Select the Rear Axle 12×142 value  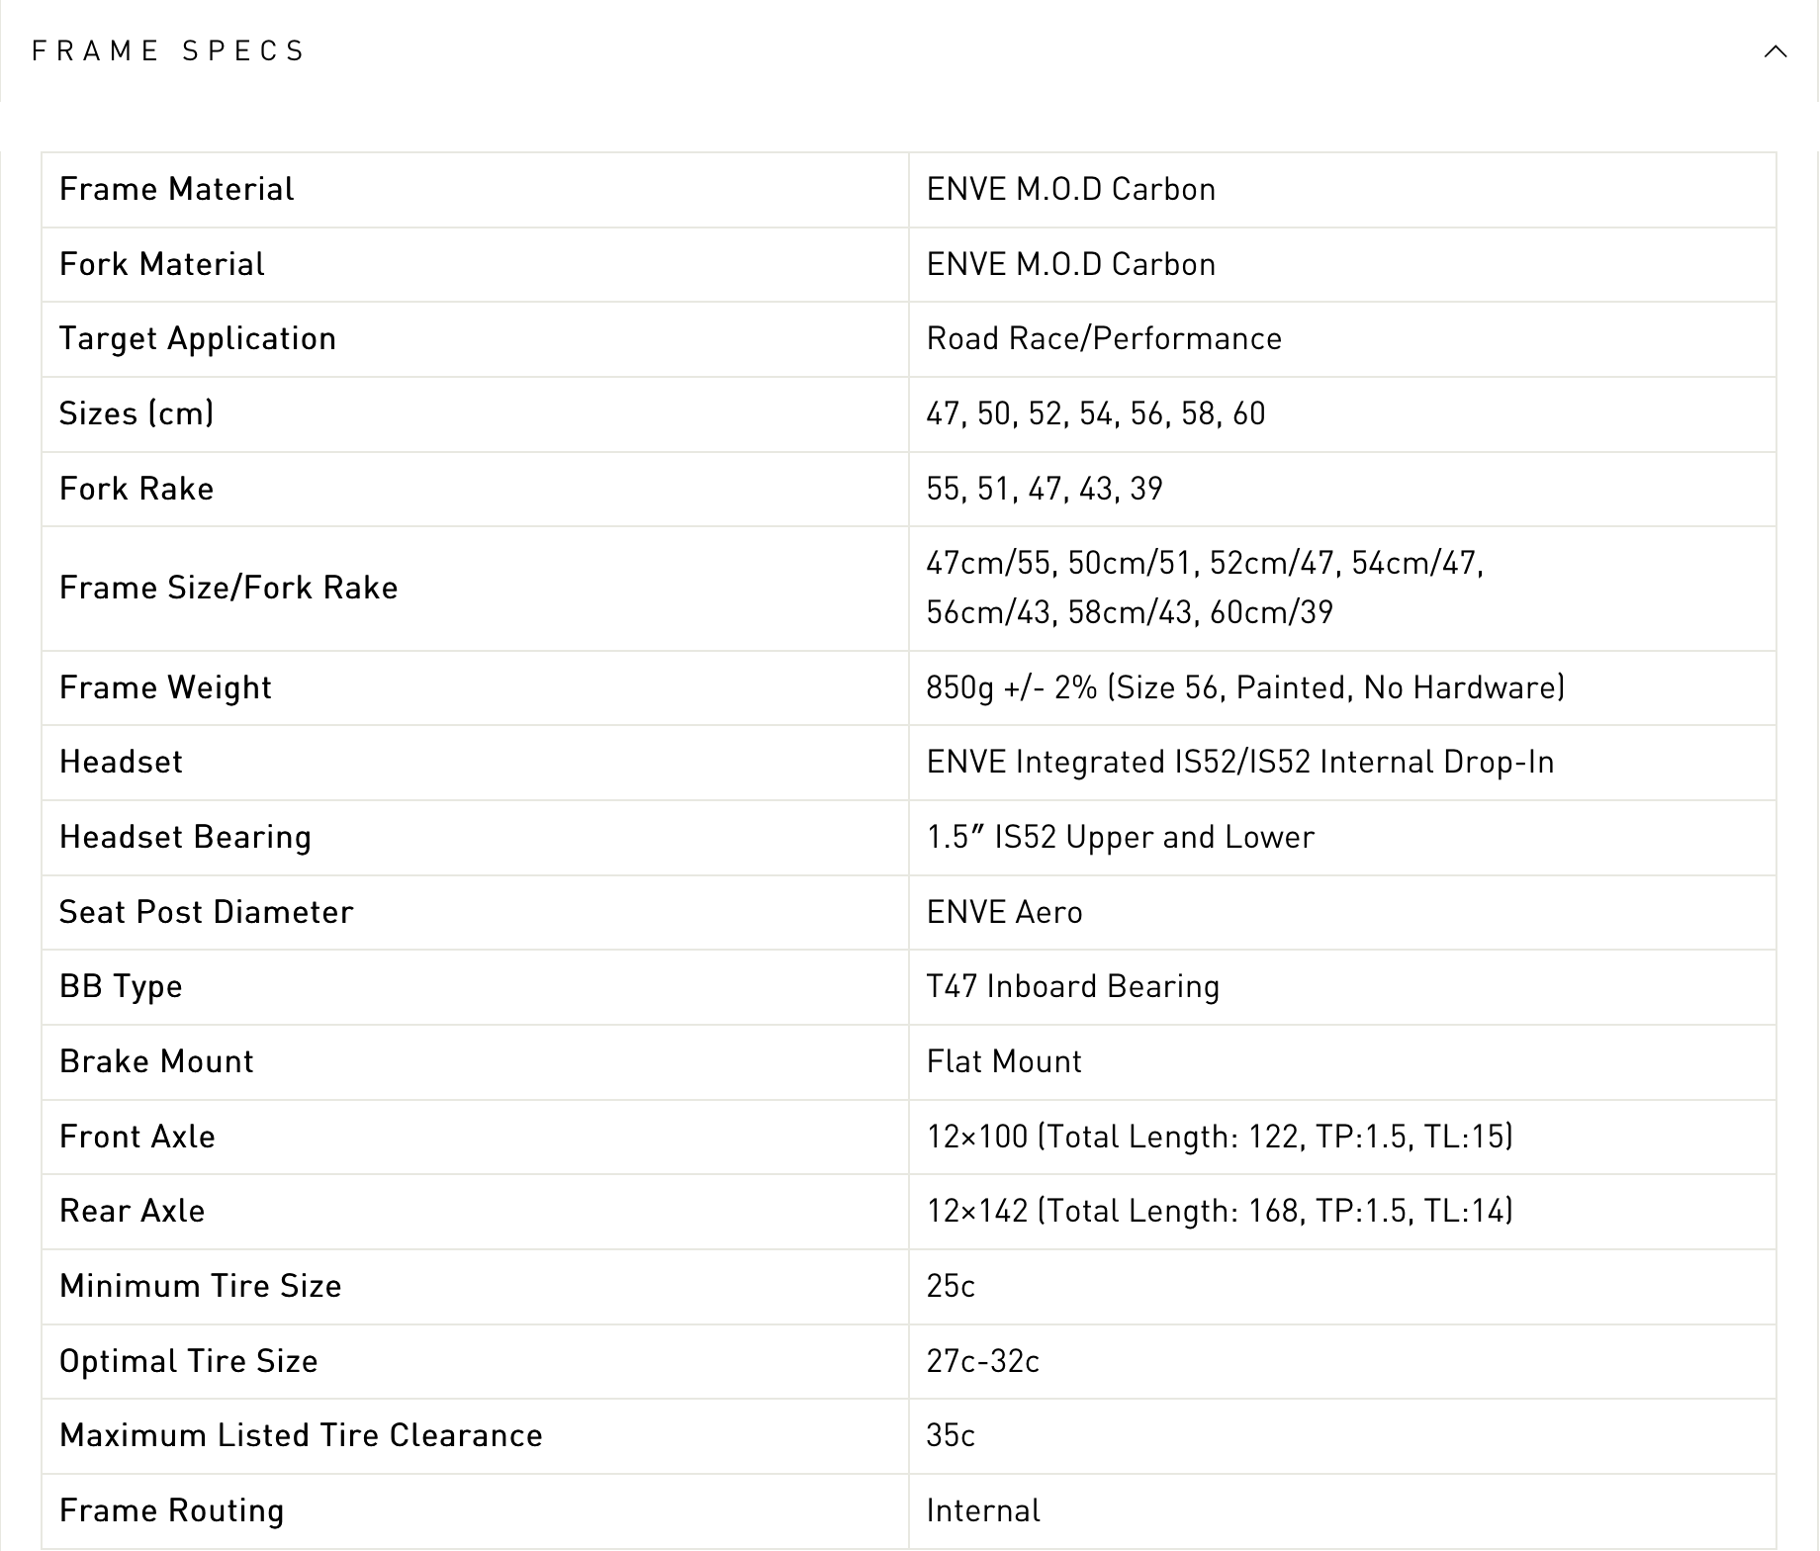[1220, 1211]
